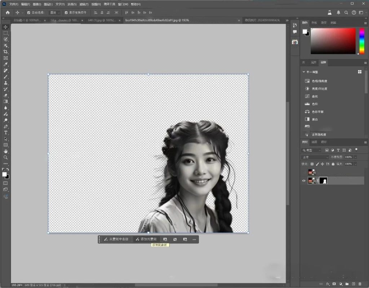Select the Move tool in the left toolbar
369x288 pixels.
[6, 27]
